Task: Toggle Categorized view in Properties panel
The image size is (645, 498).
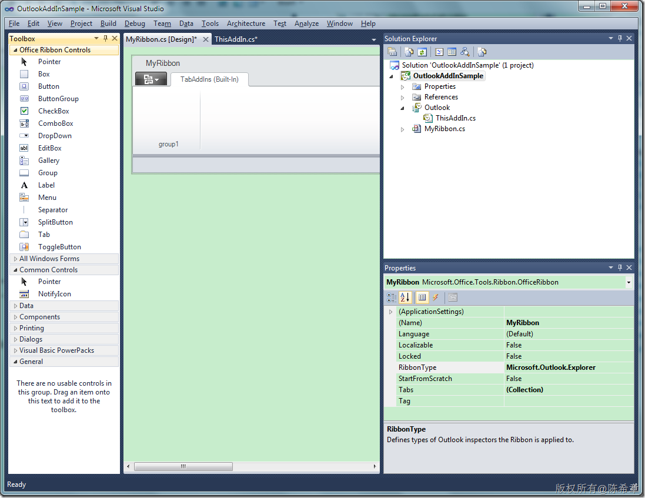Action: click(392, 298)
